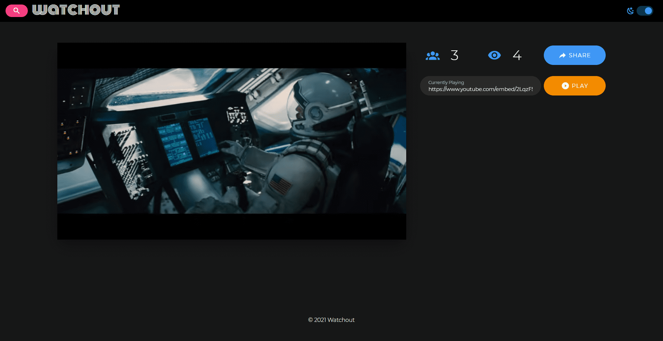Open the pink search button

pos(17,11)
